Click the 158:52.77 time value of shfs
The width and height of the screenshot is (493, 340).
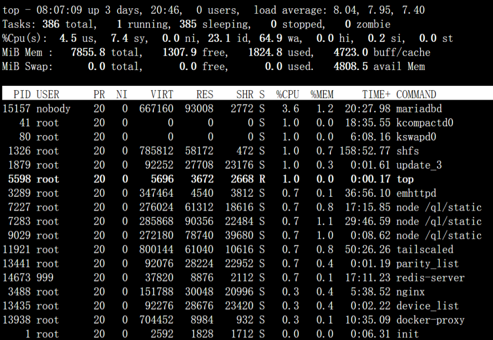point(365,151)
